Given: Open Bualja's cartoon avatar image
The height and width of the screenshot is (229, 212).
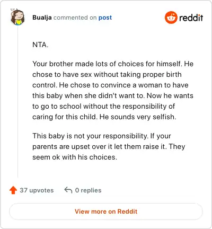Looking at the screenshot, I should pos(17,17).
